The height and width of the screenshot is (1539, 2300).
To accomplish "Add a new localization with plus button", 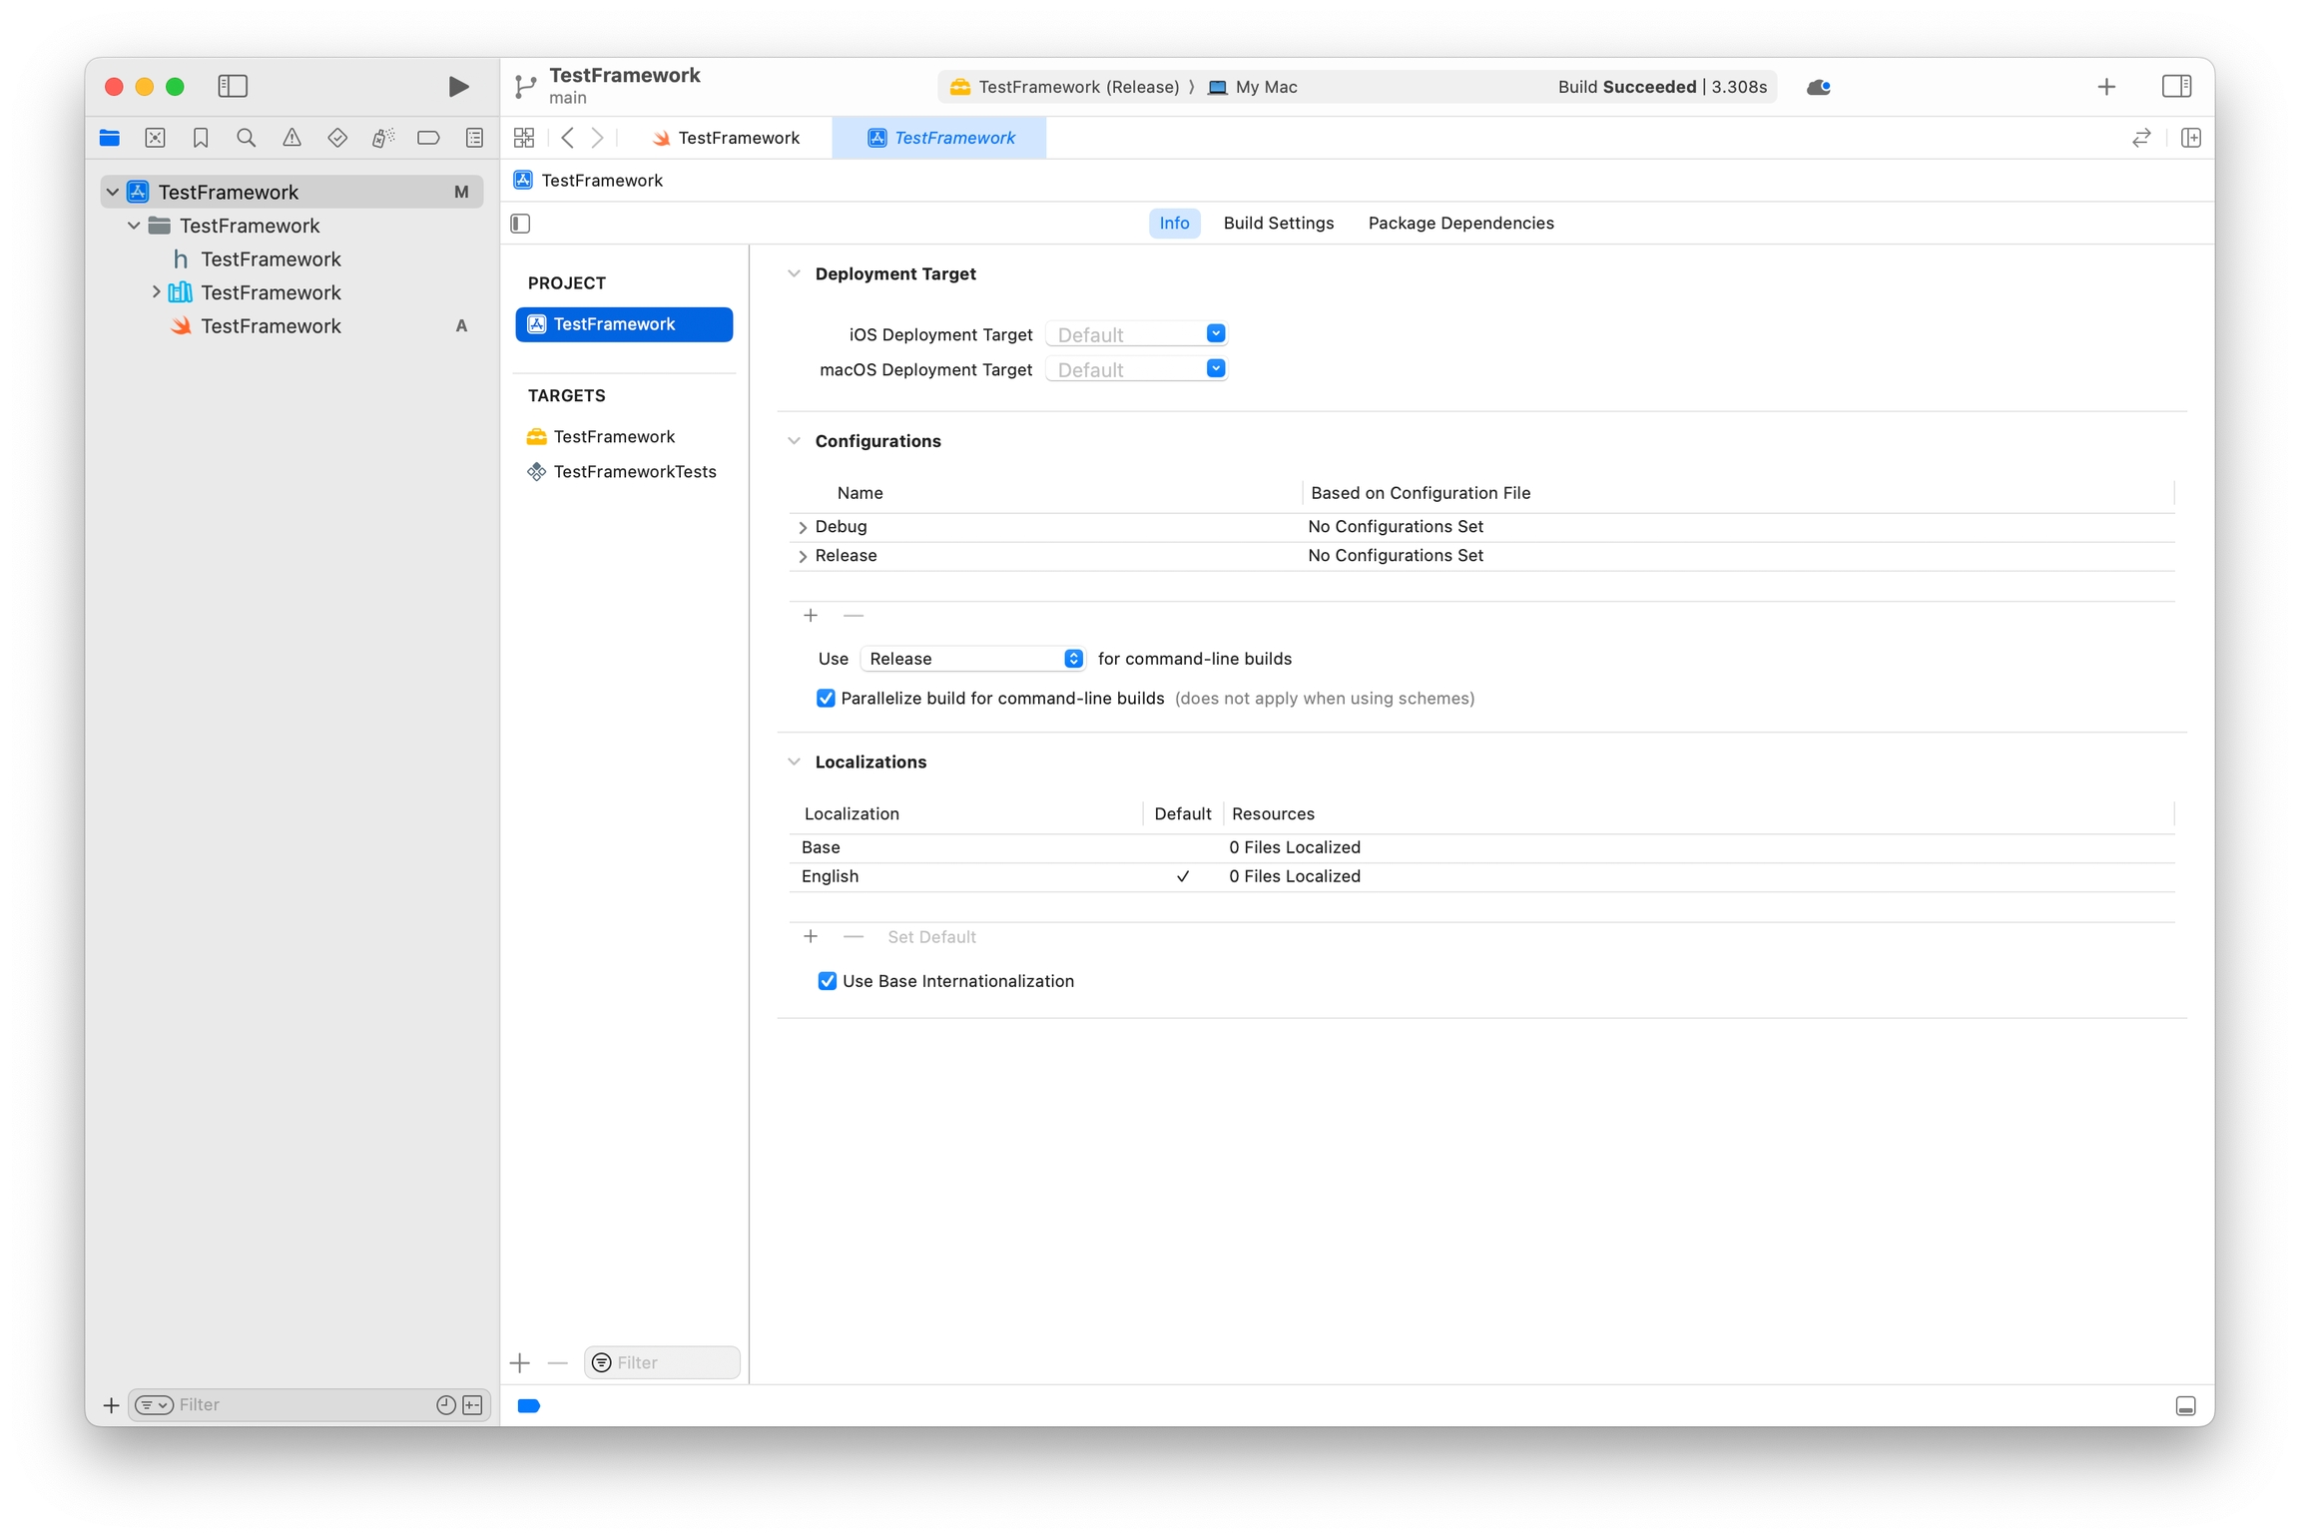I will pos(811,936).
